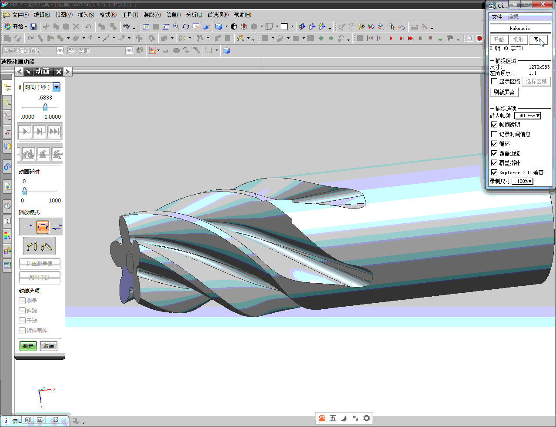The image size is (556, 427).
Task: Click the settings gear in the input bar
Action: tap(366, 418)
